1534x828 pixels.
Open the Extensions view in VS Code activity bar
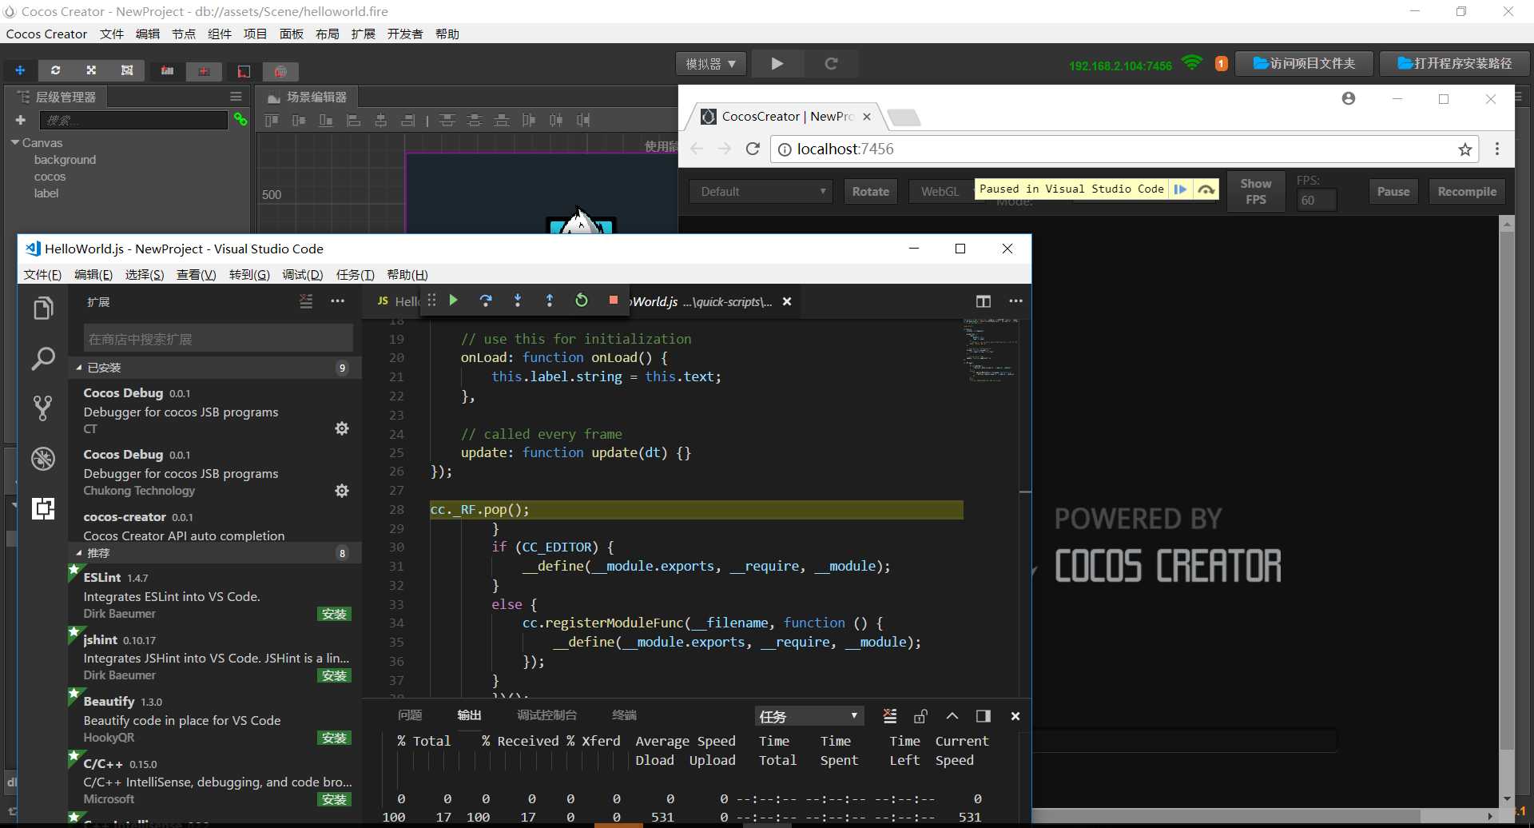pos(43,508)
